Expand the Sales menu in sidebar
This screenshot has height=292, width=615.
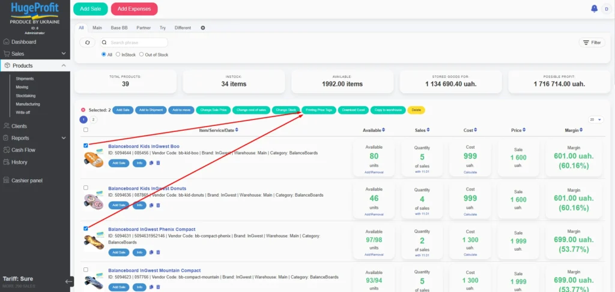tap(35, 53)
